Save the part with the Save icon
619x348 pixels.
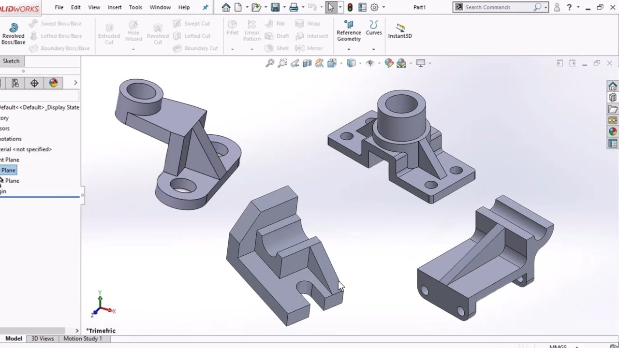tap(275, 7)
